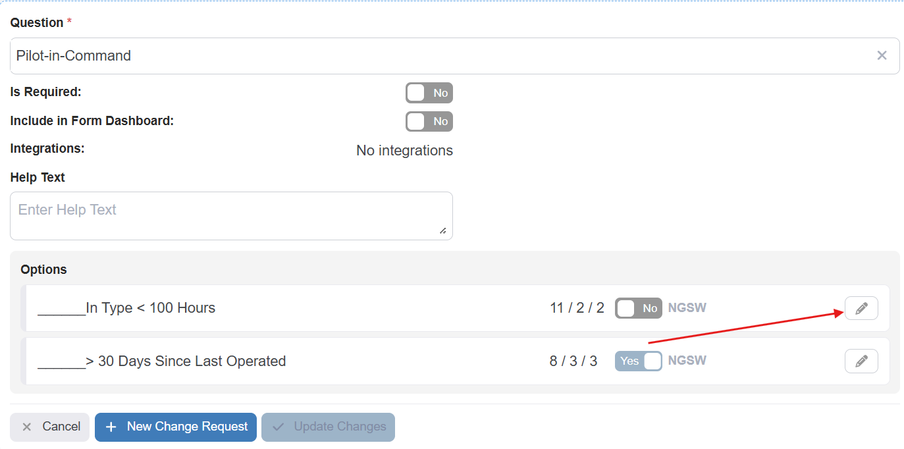Grab the Help Text box resize handle
The width and height of the screenshot is (904, 449).
[x=442, y=230]
